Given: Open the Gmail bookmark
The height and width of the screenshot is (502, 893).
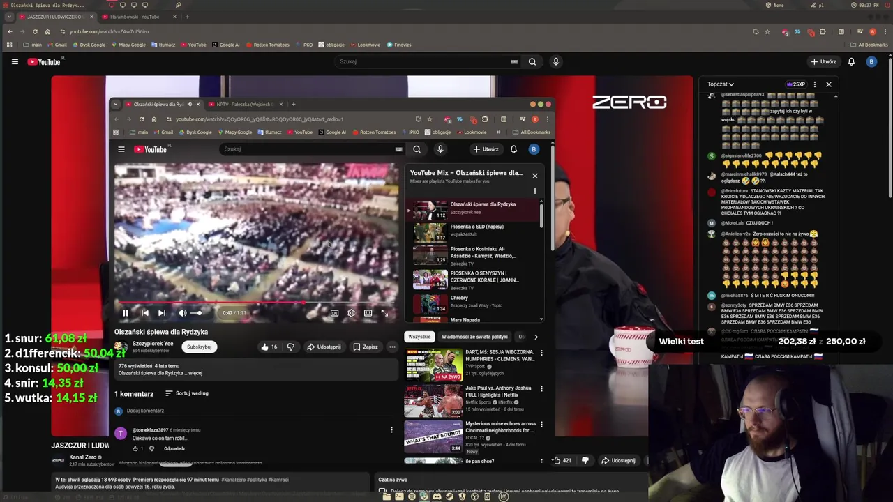Looking at the screenshot, I should click(x=57, y=45).
